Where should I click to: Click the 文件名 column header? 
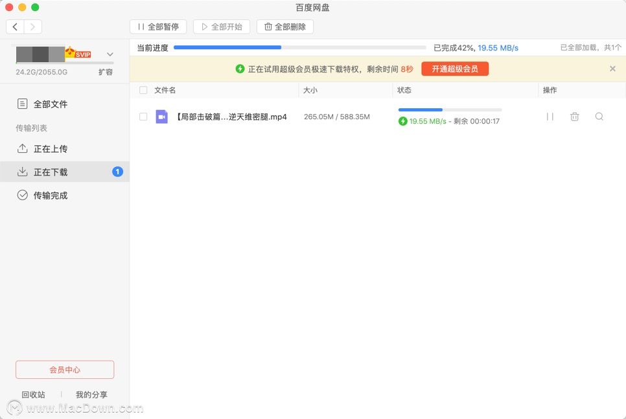click(165, 90)
